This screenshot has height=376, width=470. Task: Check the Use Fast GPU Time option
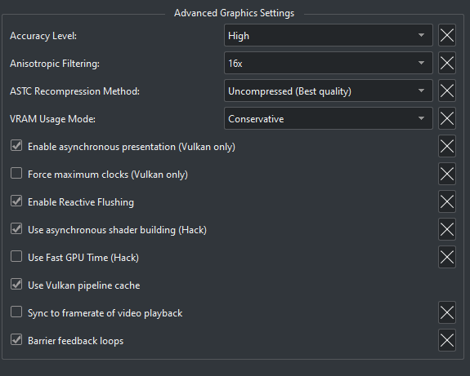16,256
